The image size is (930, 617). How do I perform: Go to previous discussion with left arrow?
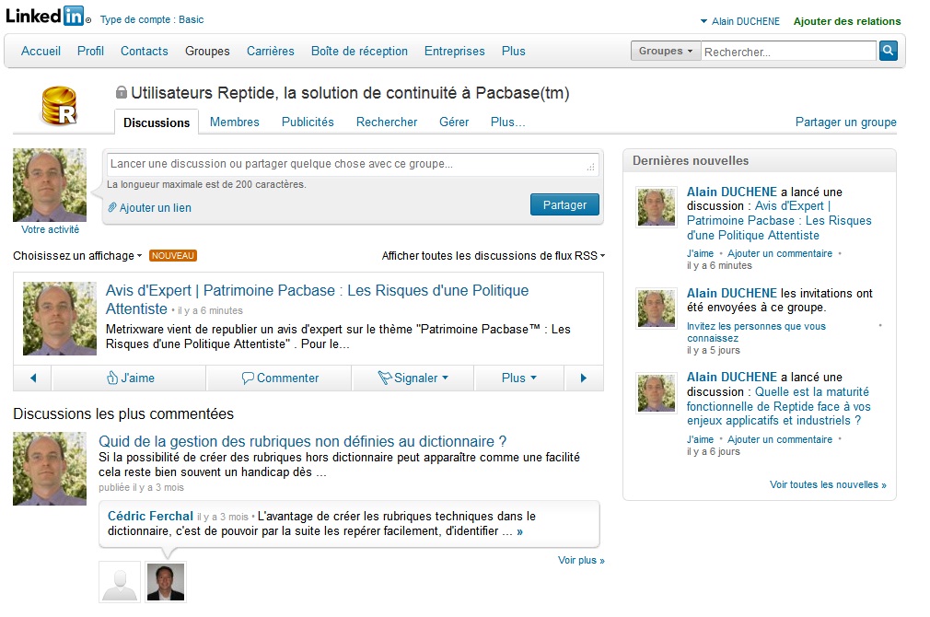tap(33, 378)
